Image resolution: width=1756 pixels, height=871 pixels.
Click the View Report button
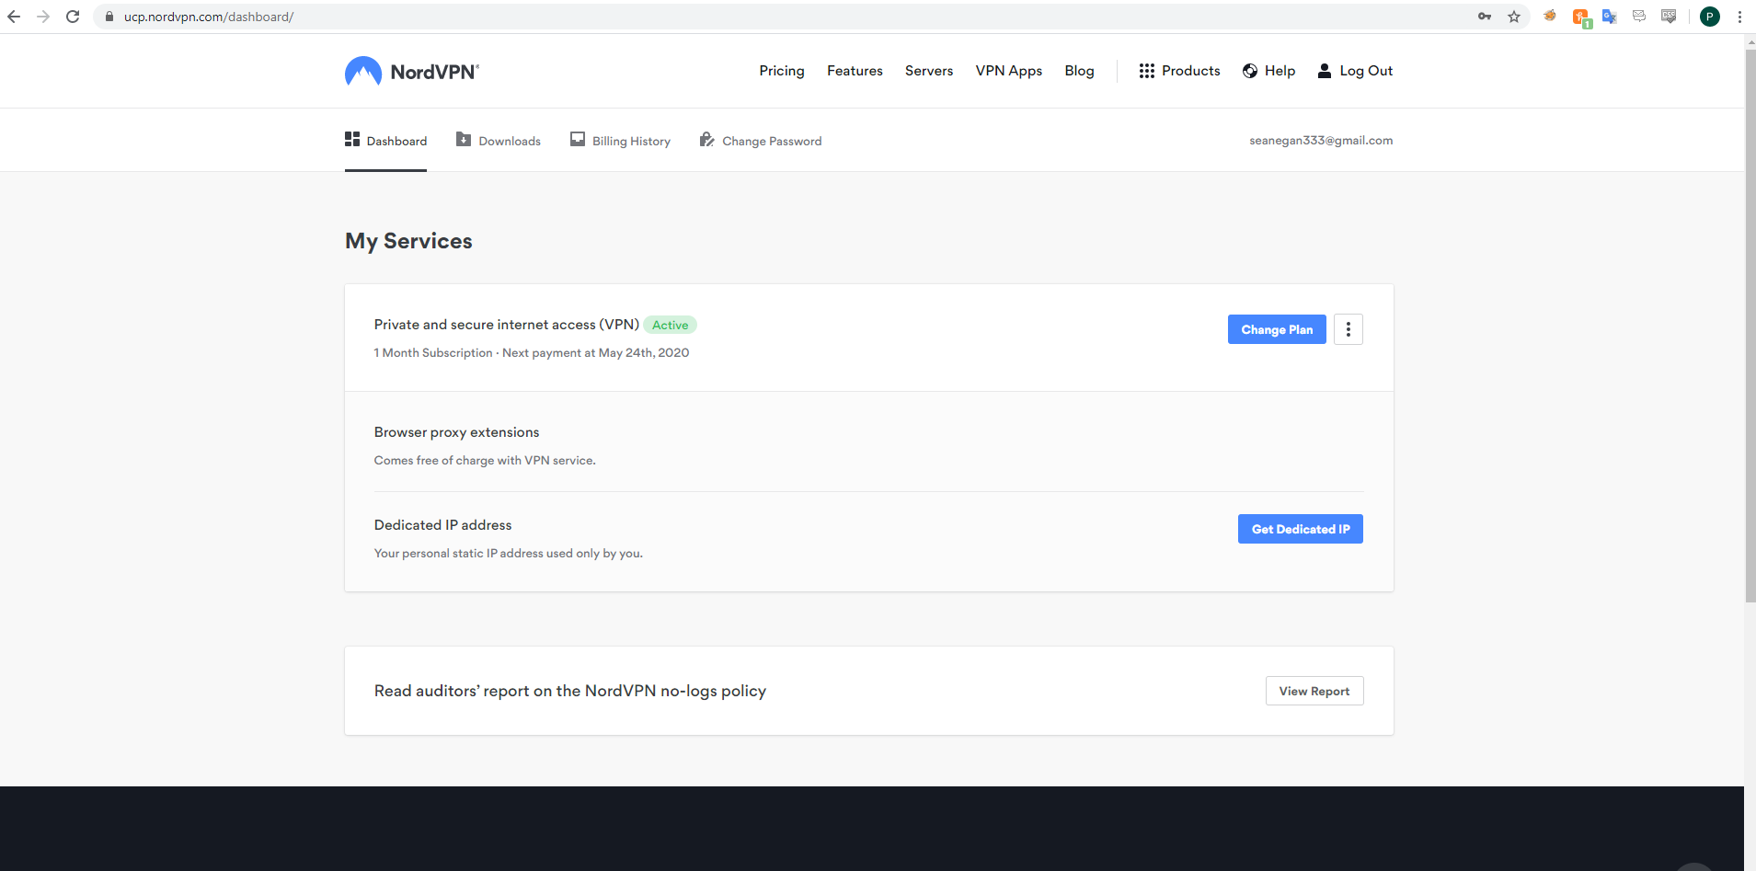[x=1314, y=691]
